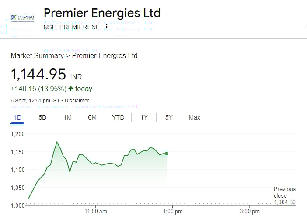View the 1Y price chart
307x222 pixels.
point(144,117)
